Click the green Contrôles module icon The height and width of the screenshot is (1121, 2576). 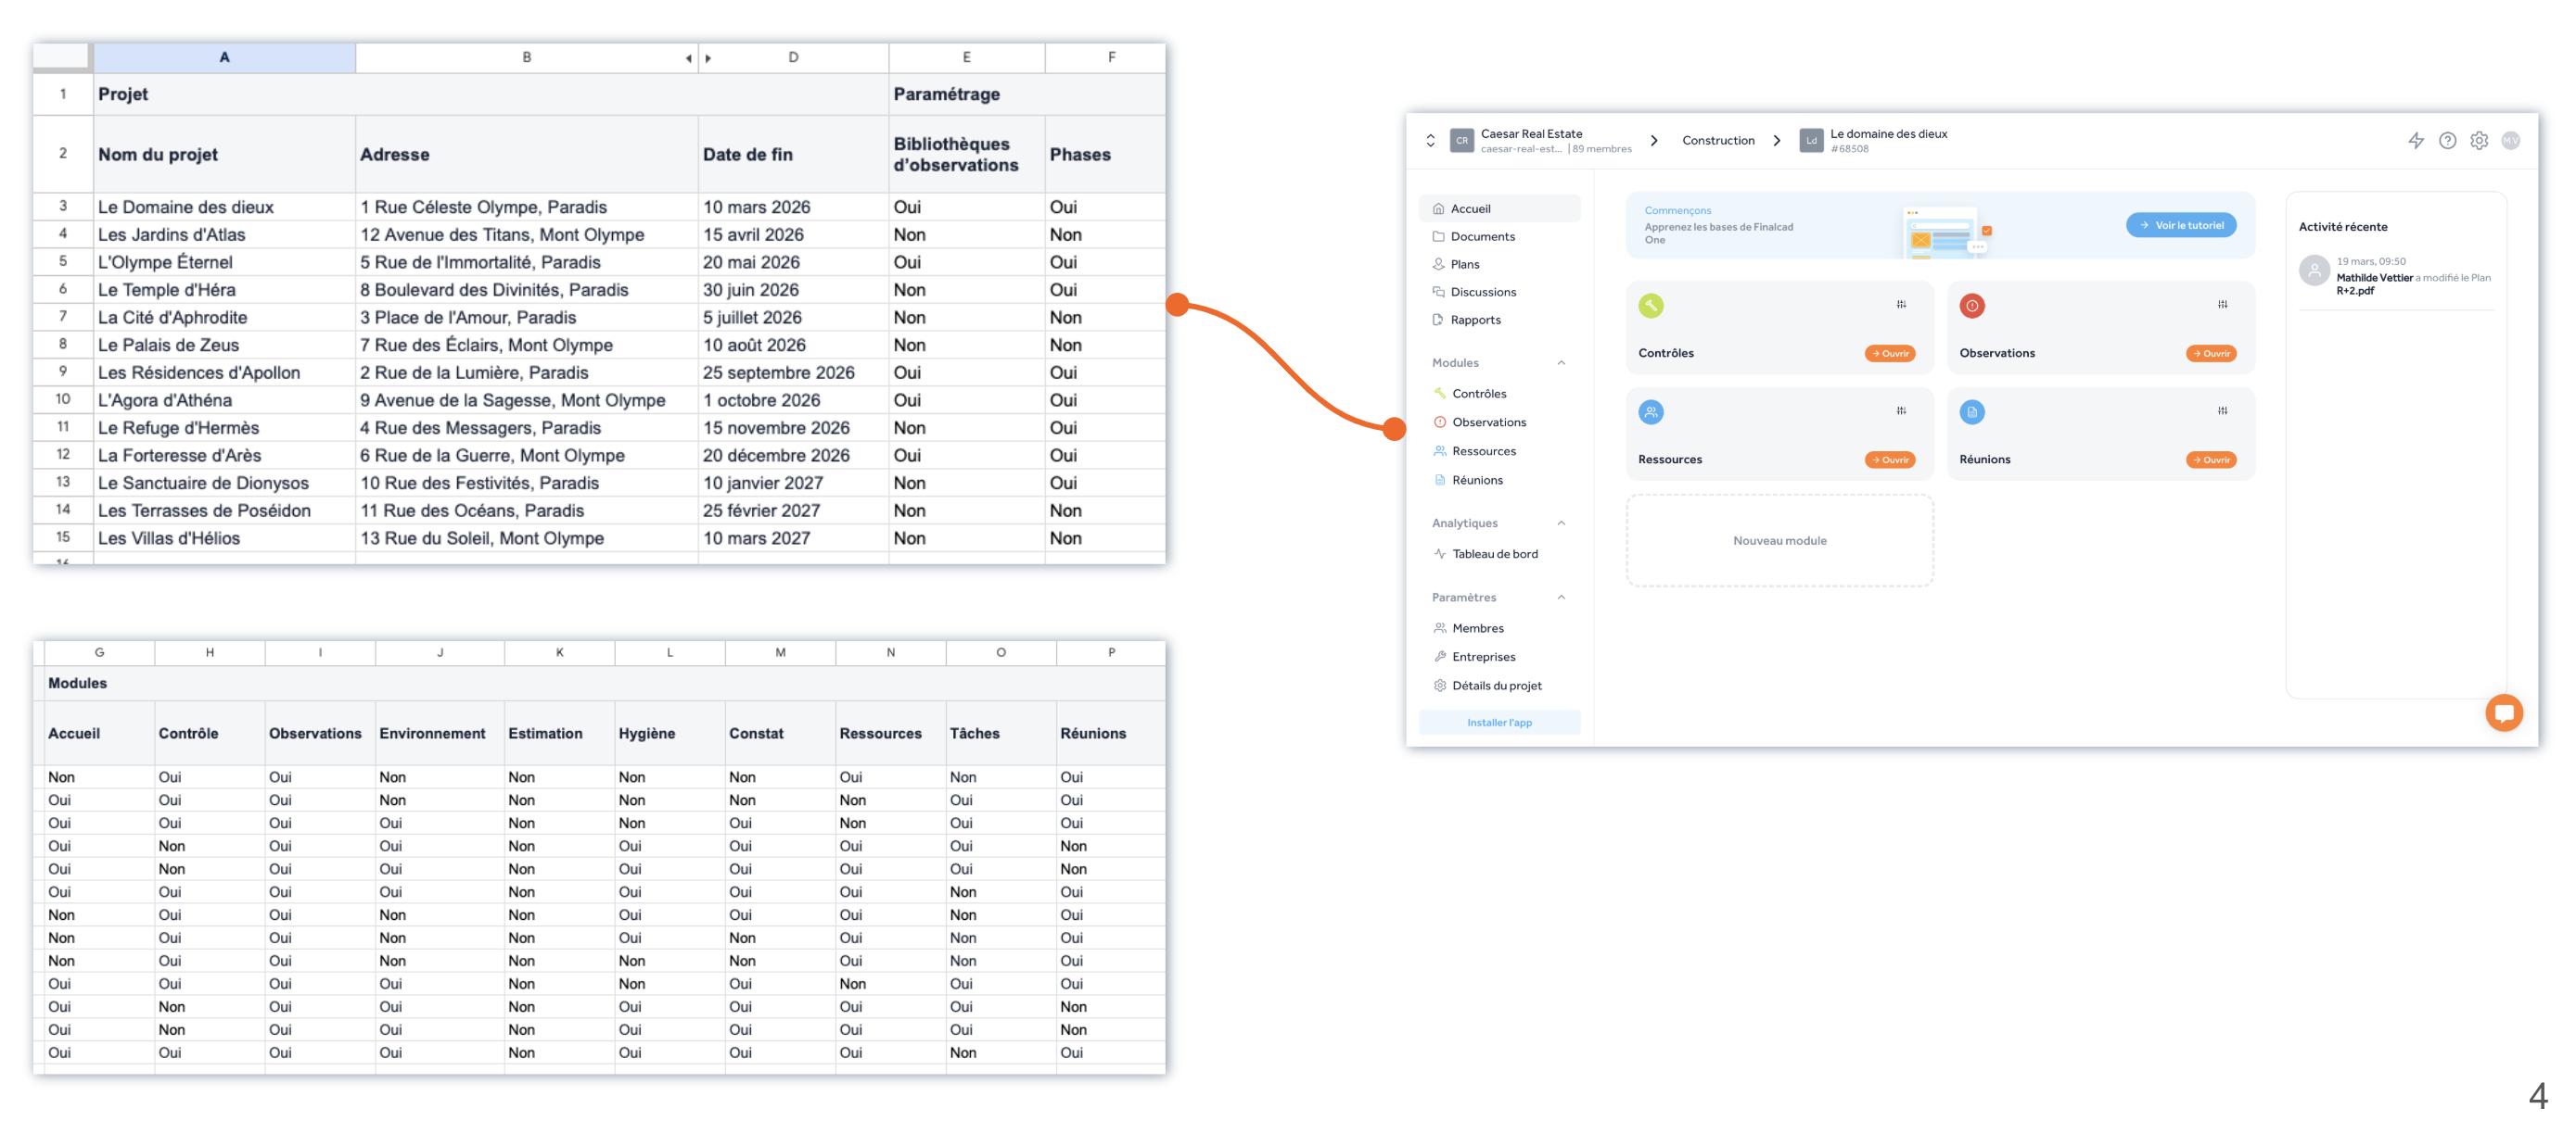click(1651, 306)
